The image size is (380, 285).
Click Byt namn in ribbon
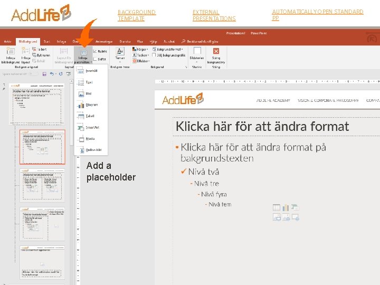[41, 55]
